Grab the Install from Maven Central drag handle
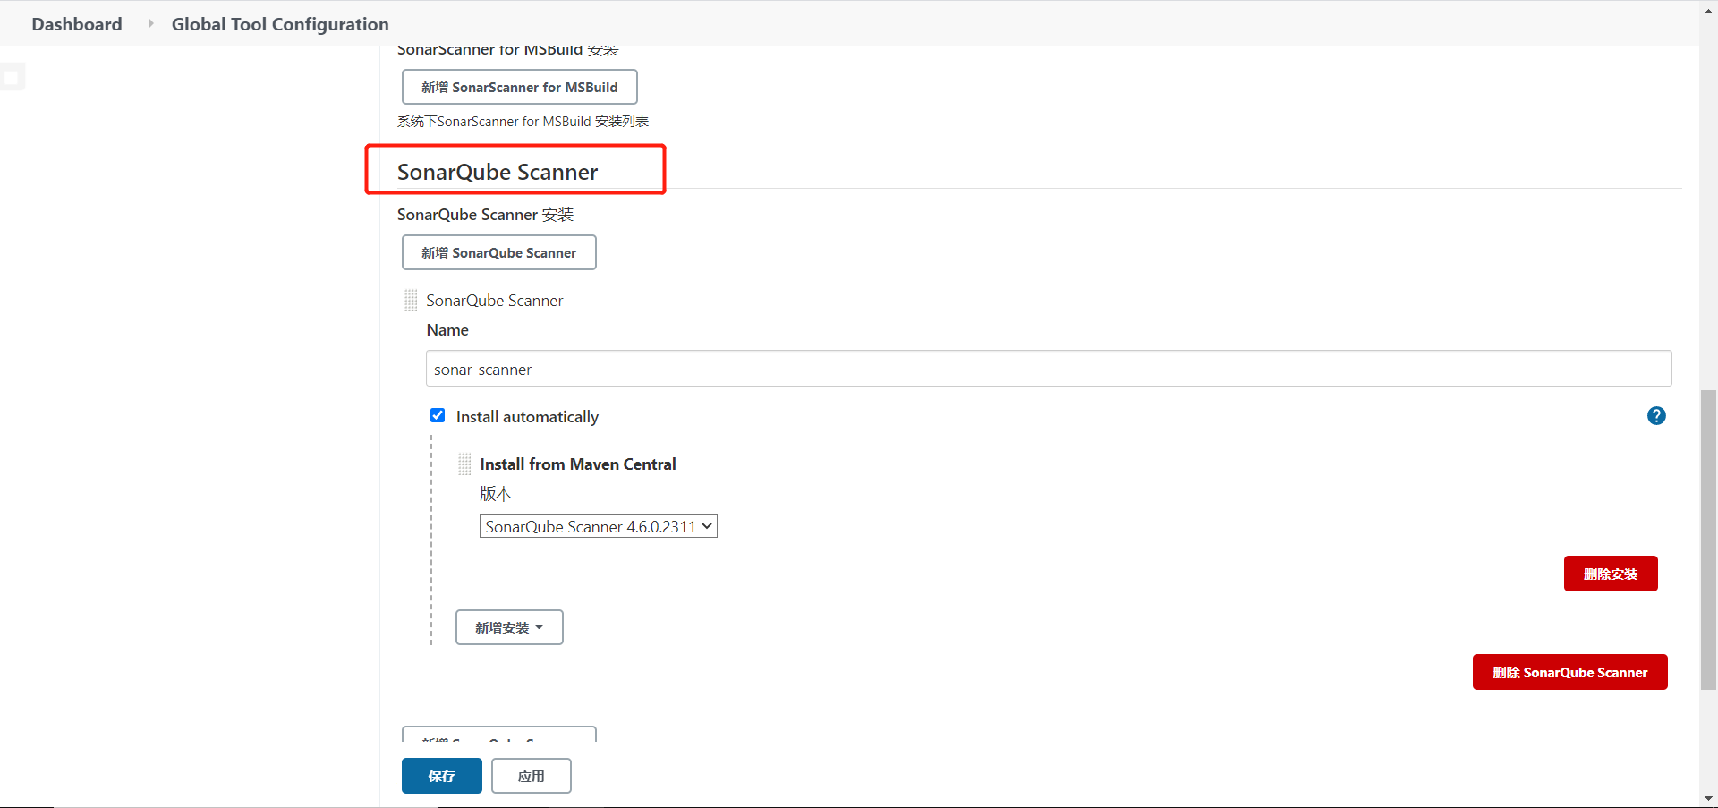Image resolution: width=1718 pixels, height=808 pixels. click(x=464, y=464)
